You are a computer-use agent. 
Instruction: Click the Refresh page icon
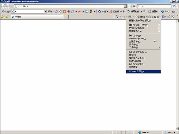(129, 6)
